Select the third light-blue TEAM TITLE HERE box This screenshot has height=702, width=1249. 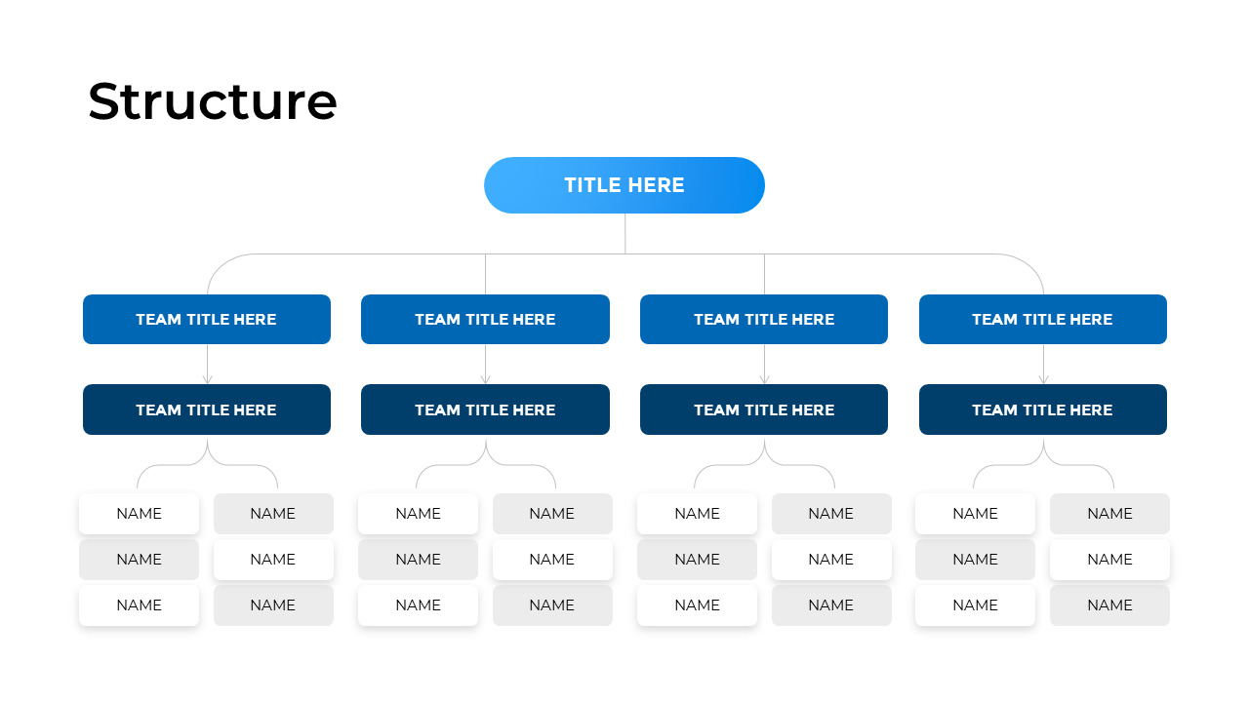[x=764, y=319]
